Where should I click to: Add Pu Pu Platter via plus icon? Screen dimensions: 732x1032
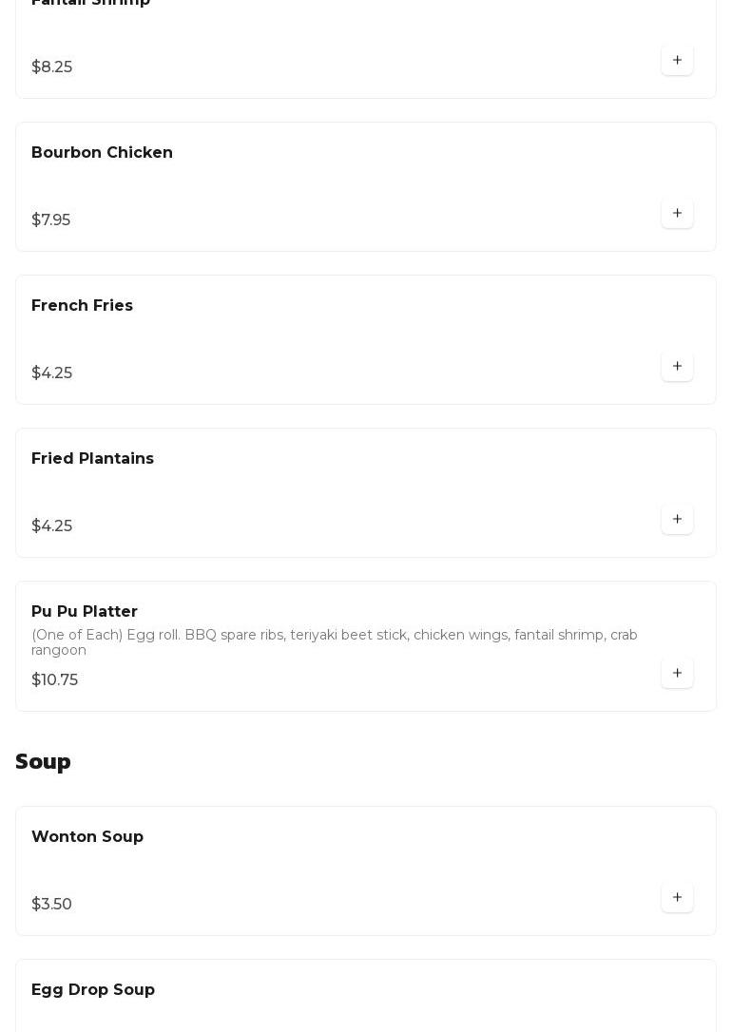[677, 673]
